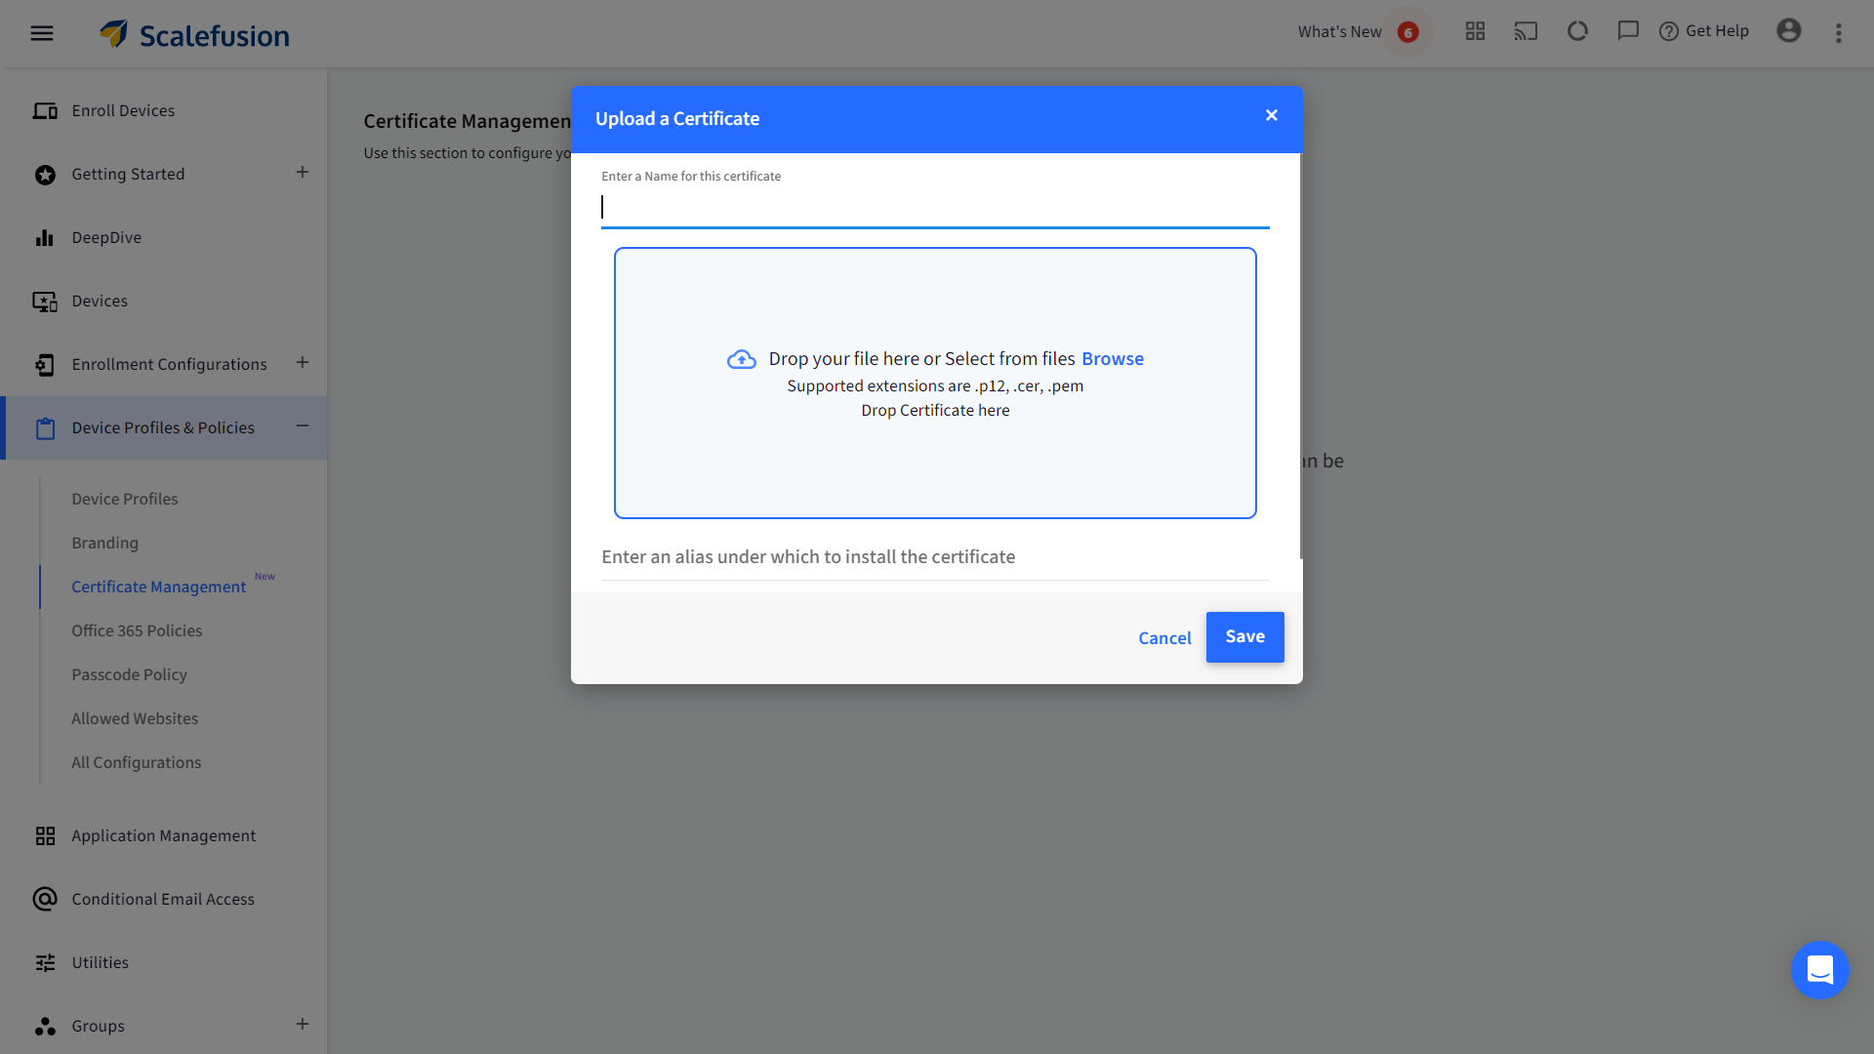Open the live chat widget bubble
The width and height of the screenshot is (1874, 1054).
click(x=1820, y=970)
